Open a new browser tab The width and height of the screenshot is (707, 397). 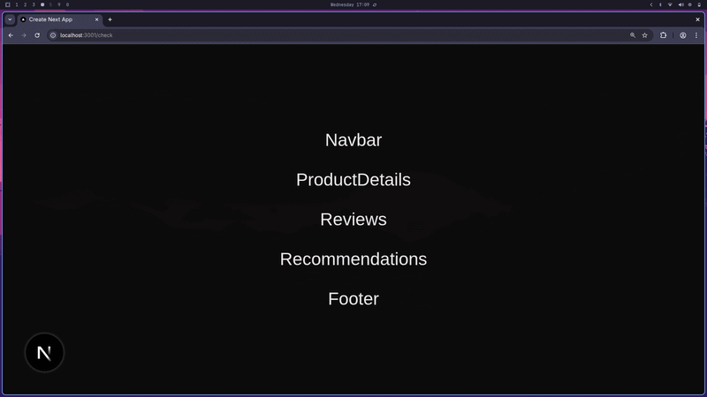pos(110,19)
